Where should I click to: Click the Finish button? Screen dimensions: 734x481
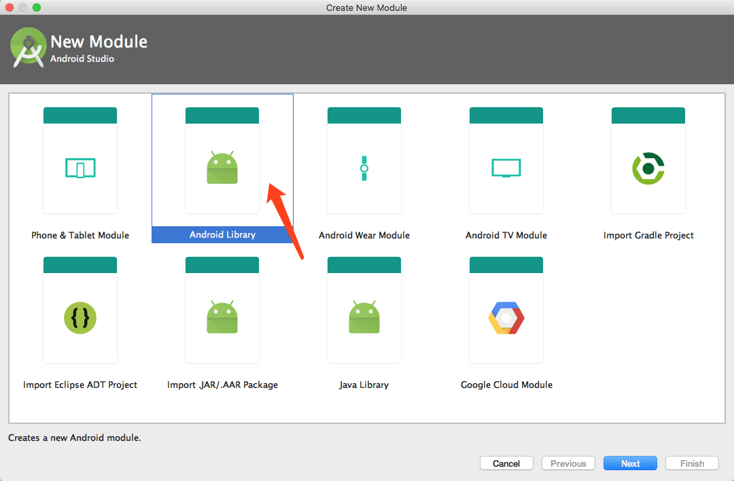692,463
